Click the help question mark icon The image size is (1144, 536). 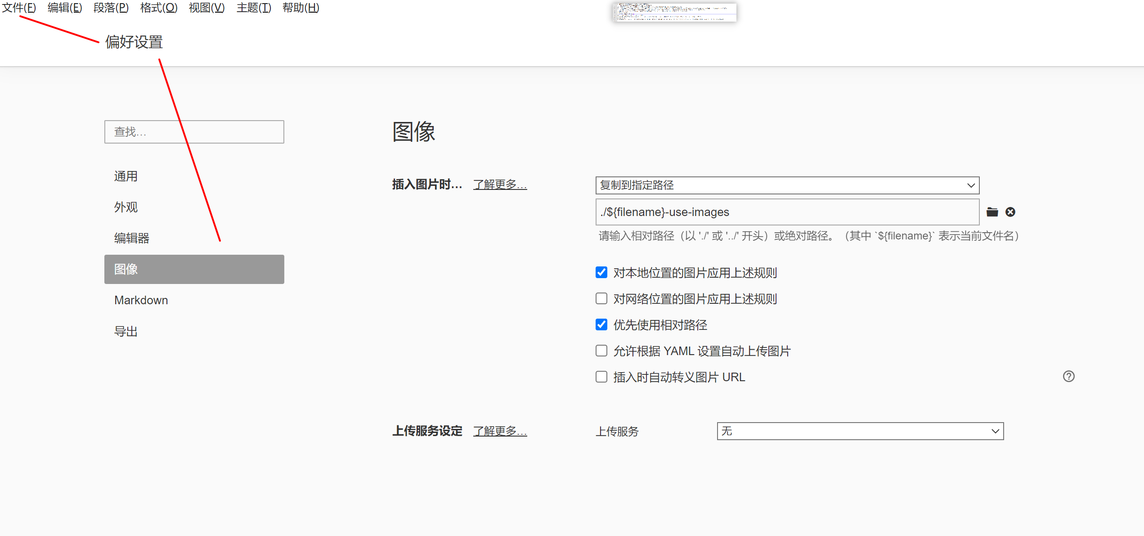pyautogui.click(x=1068, y=376)
